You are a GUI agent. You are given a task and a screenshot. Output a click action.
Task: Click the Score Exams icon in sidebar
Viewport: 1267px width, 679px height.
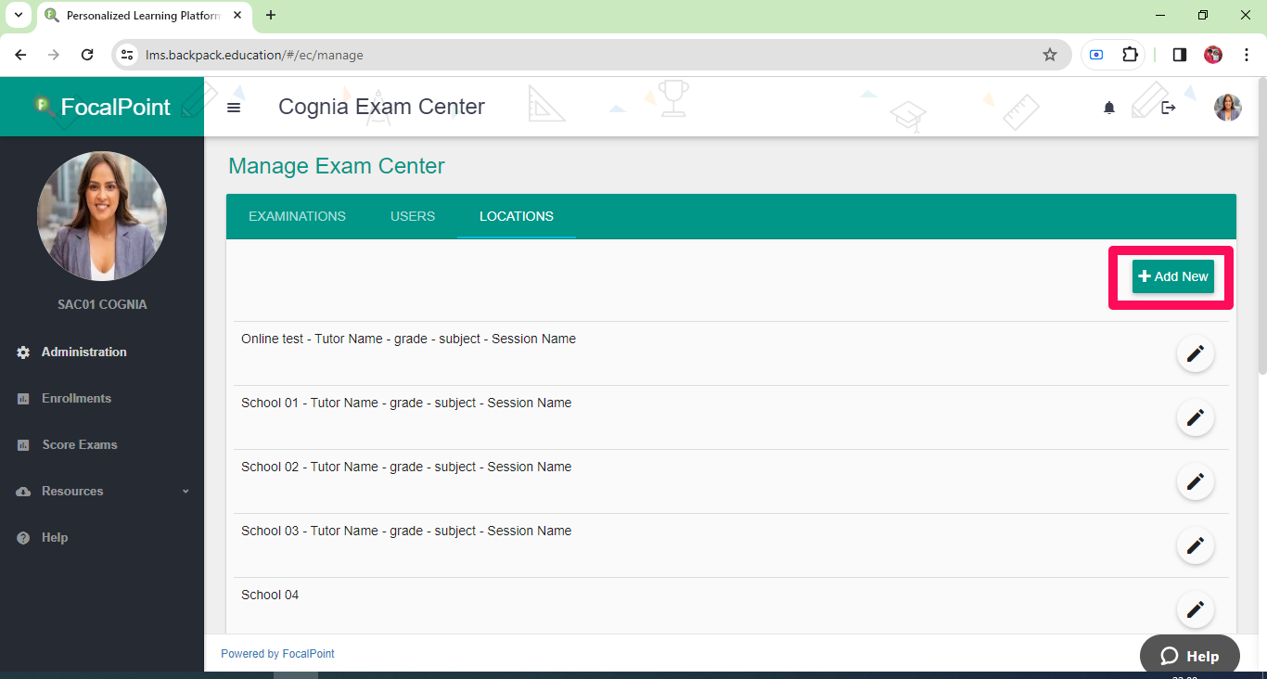23,445
